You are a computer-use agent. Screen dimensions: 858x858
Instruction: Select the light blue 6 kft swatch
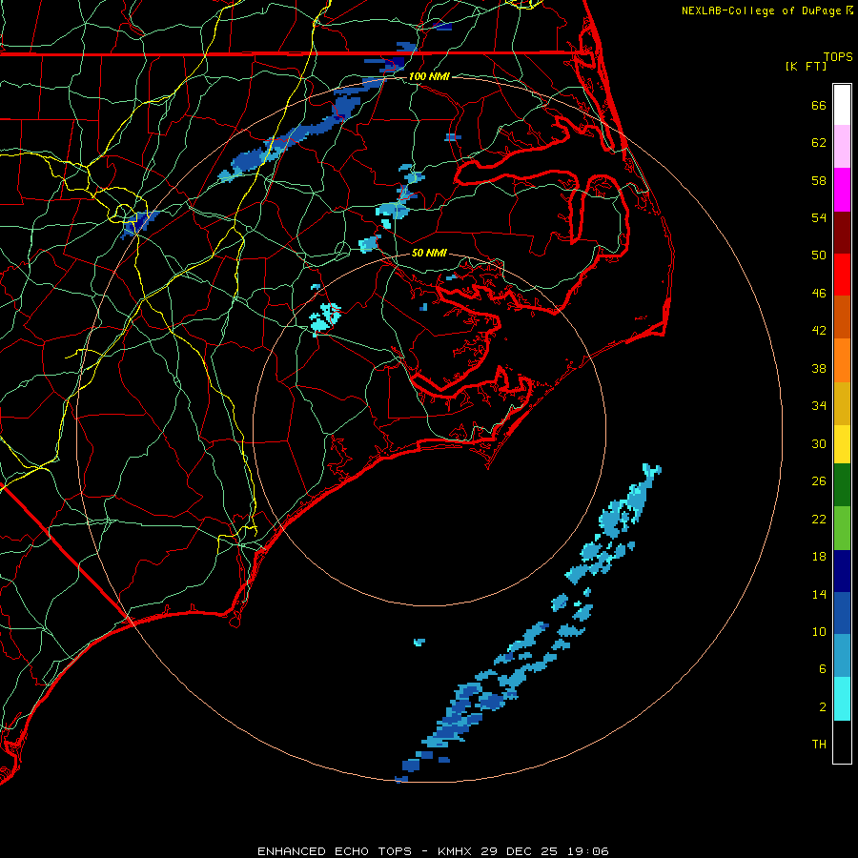click(842, 656)
